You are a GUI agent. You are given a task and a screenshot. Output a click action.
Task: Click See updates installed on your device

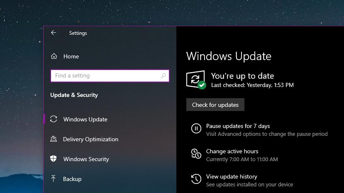coord(250,185)
